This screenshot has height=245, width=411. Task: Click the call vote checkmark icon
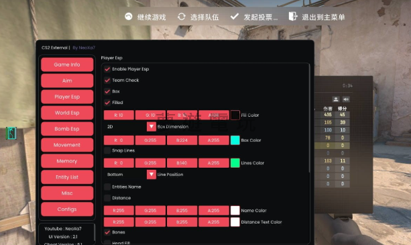(x=235, y=17)
